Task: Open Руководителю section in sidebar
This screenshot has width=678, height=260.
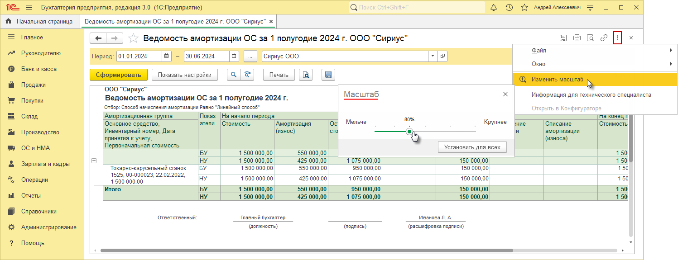Action: click(42, 53)
